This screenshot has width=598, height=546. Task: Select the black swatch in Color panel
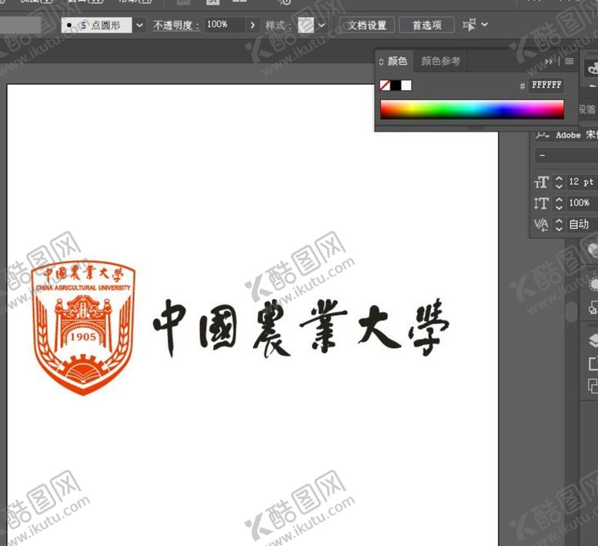click(396, 85)
